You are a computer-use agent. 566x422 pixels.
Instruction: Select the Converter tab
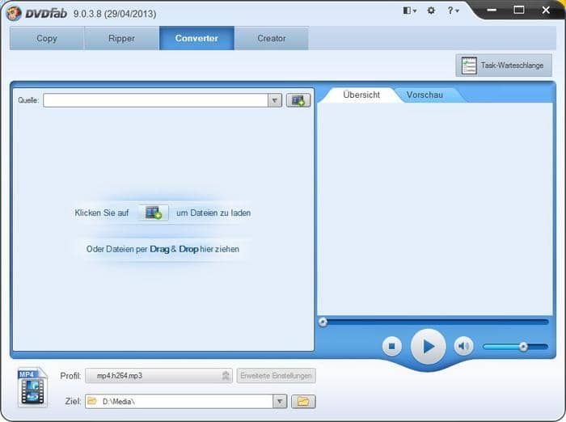[x=196, y=38]
